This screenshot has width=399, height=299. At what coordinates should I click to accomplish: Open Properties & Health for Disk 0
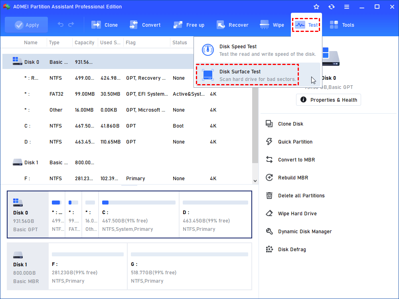tap(328, 100)
